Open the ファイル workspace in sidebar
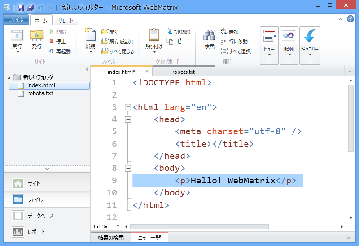This screenshot has width=359, height=246. point(47,199)
